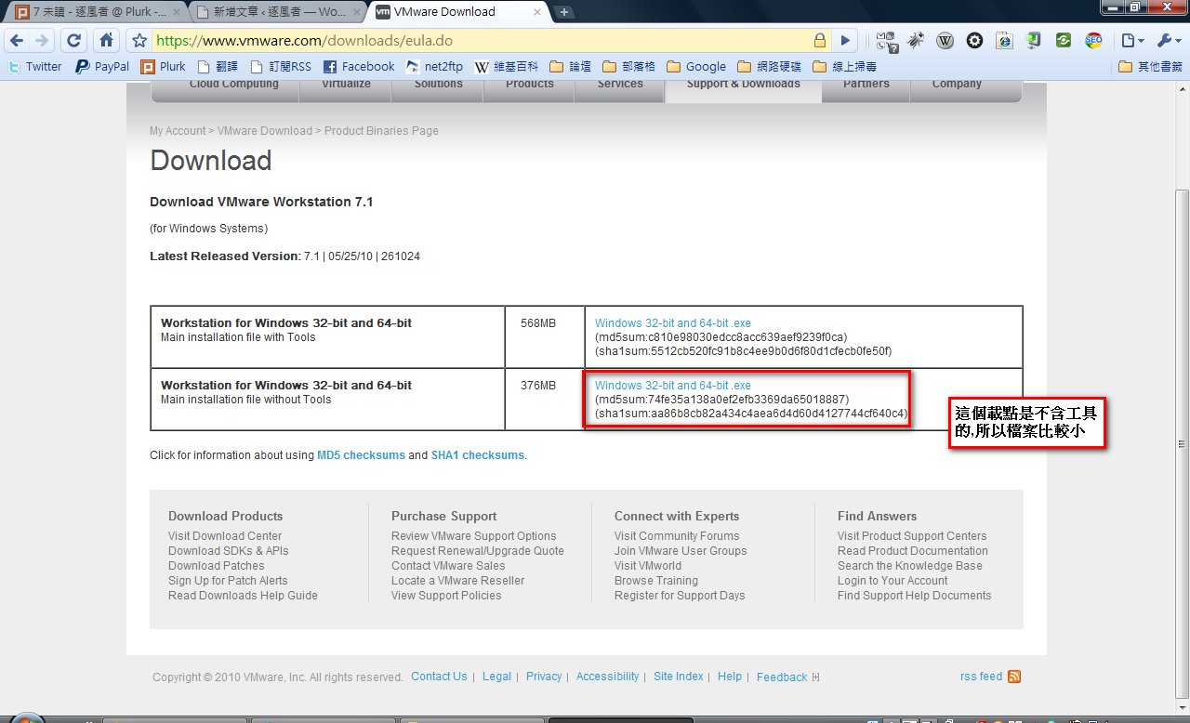The image size is (1190, 723).
Task: Bookmark this page with the star icon
Action: click(x=139, y=41)
